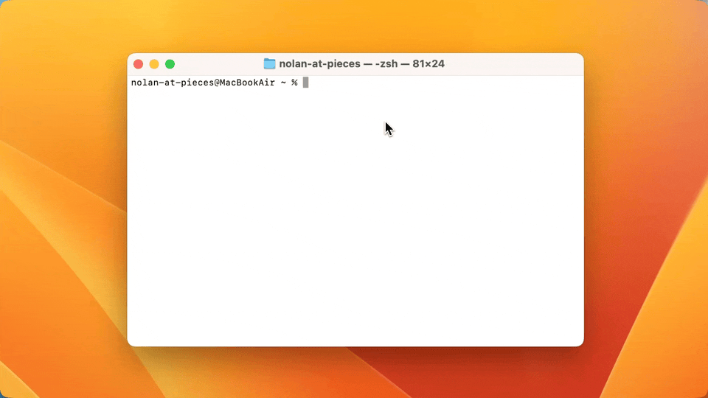Viewport: 708px width, 398px height.
Task: Click the blue folder icon in title bar
Action: pyautogui.click(x=270, y=63)
